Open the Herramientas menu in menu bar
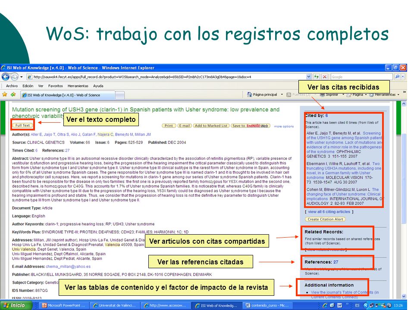 78,86
